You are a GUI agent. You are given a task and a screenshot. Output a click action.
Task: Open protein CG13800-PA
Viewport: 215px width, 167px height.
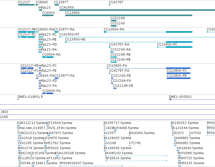click(117, 66)
